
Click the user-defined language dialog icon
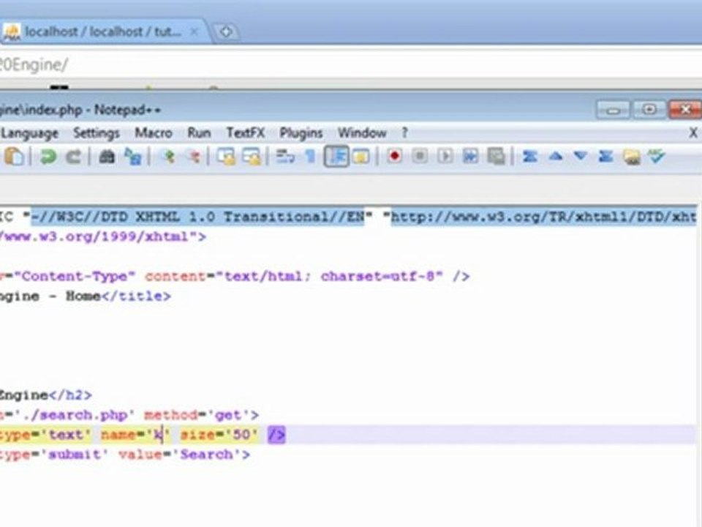(361, 157)
